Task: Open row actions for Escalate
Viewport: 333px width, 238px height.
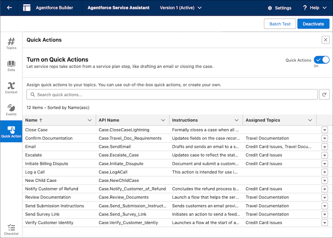Action: (x=325, y=155)
